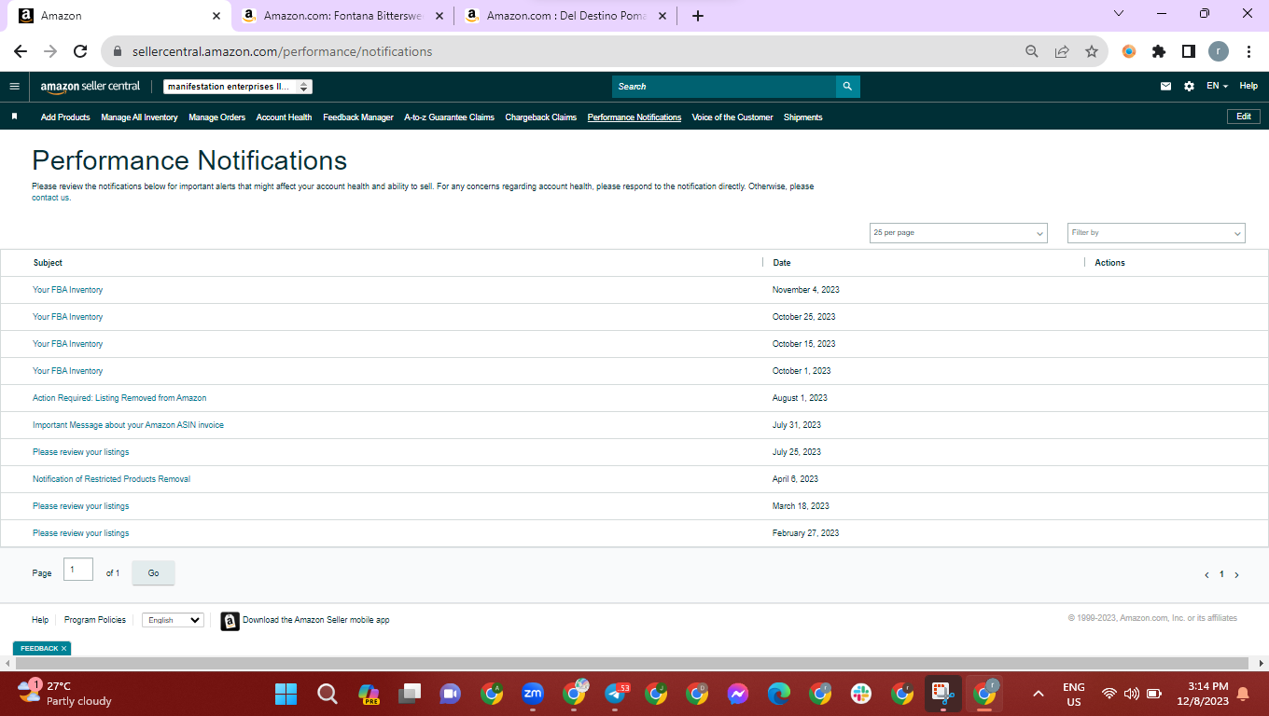The width and height of the screenshot is (1269, 716).
Task: Toggle the Chrome side panel
Action: pyautogui.click(x=1189, y=51)
